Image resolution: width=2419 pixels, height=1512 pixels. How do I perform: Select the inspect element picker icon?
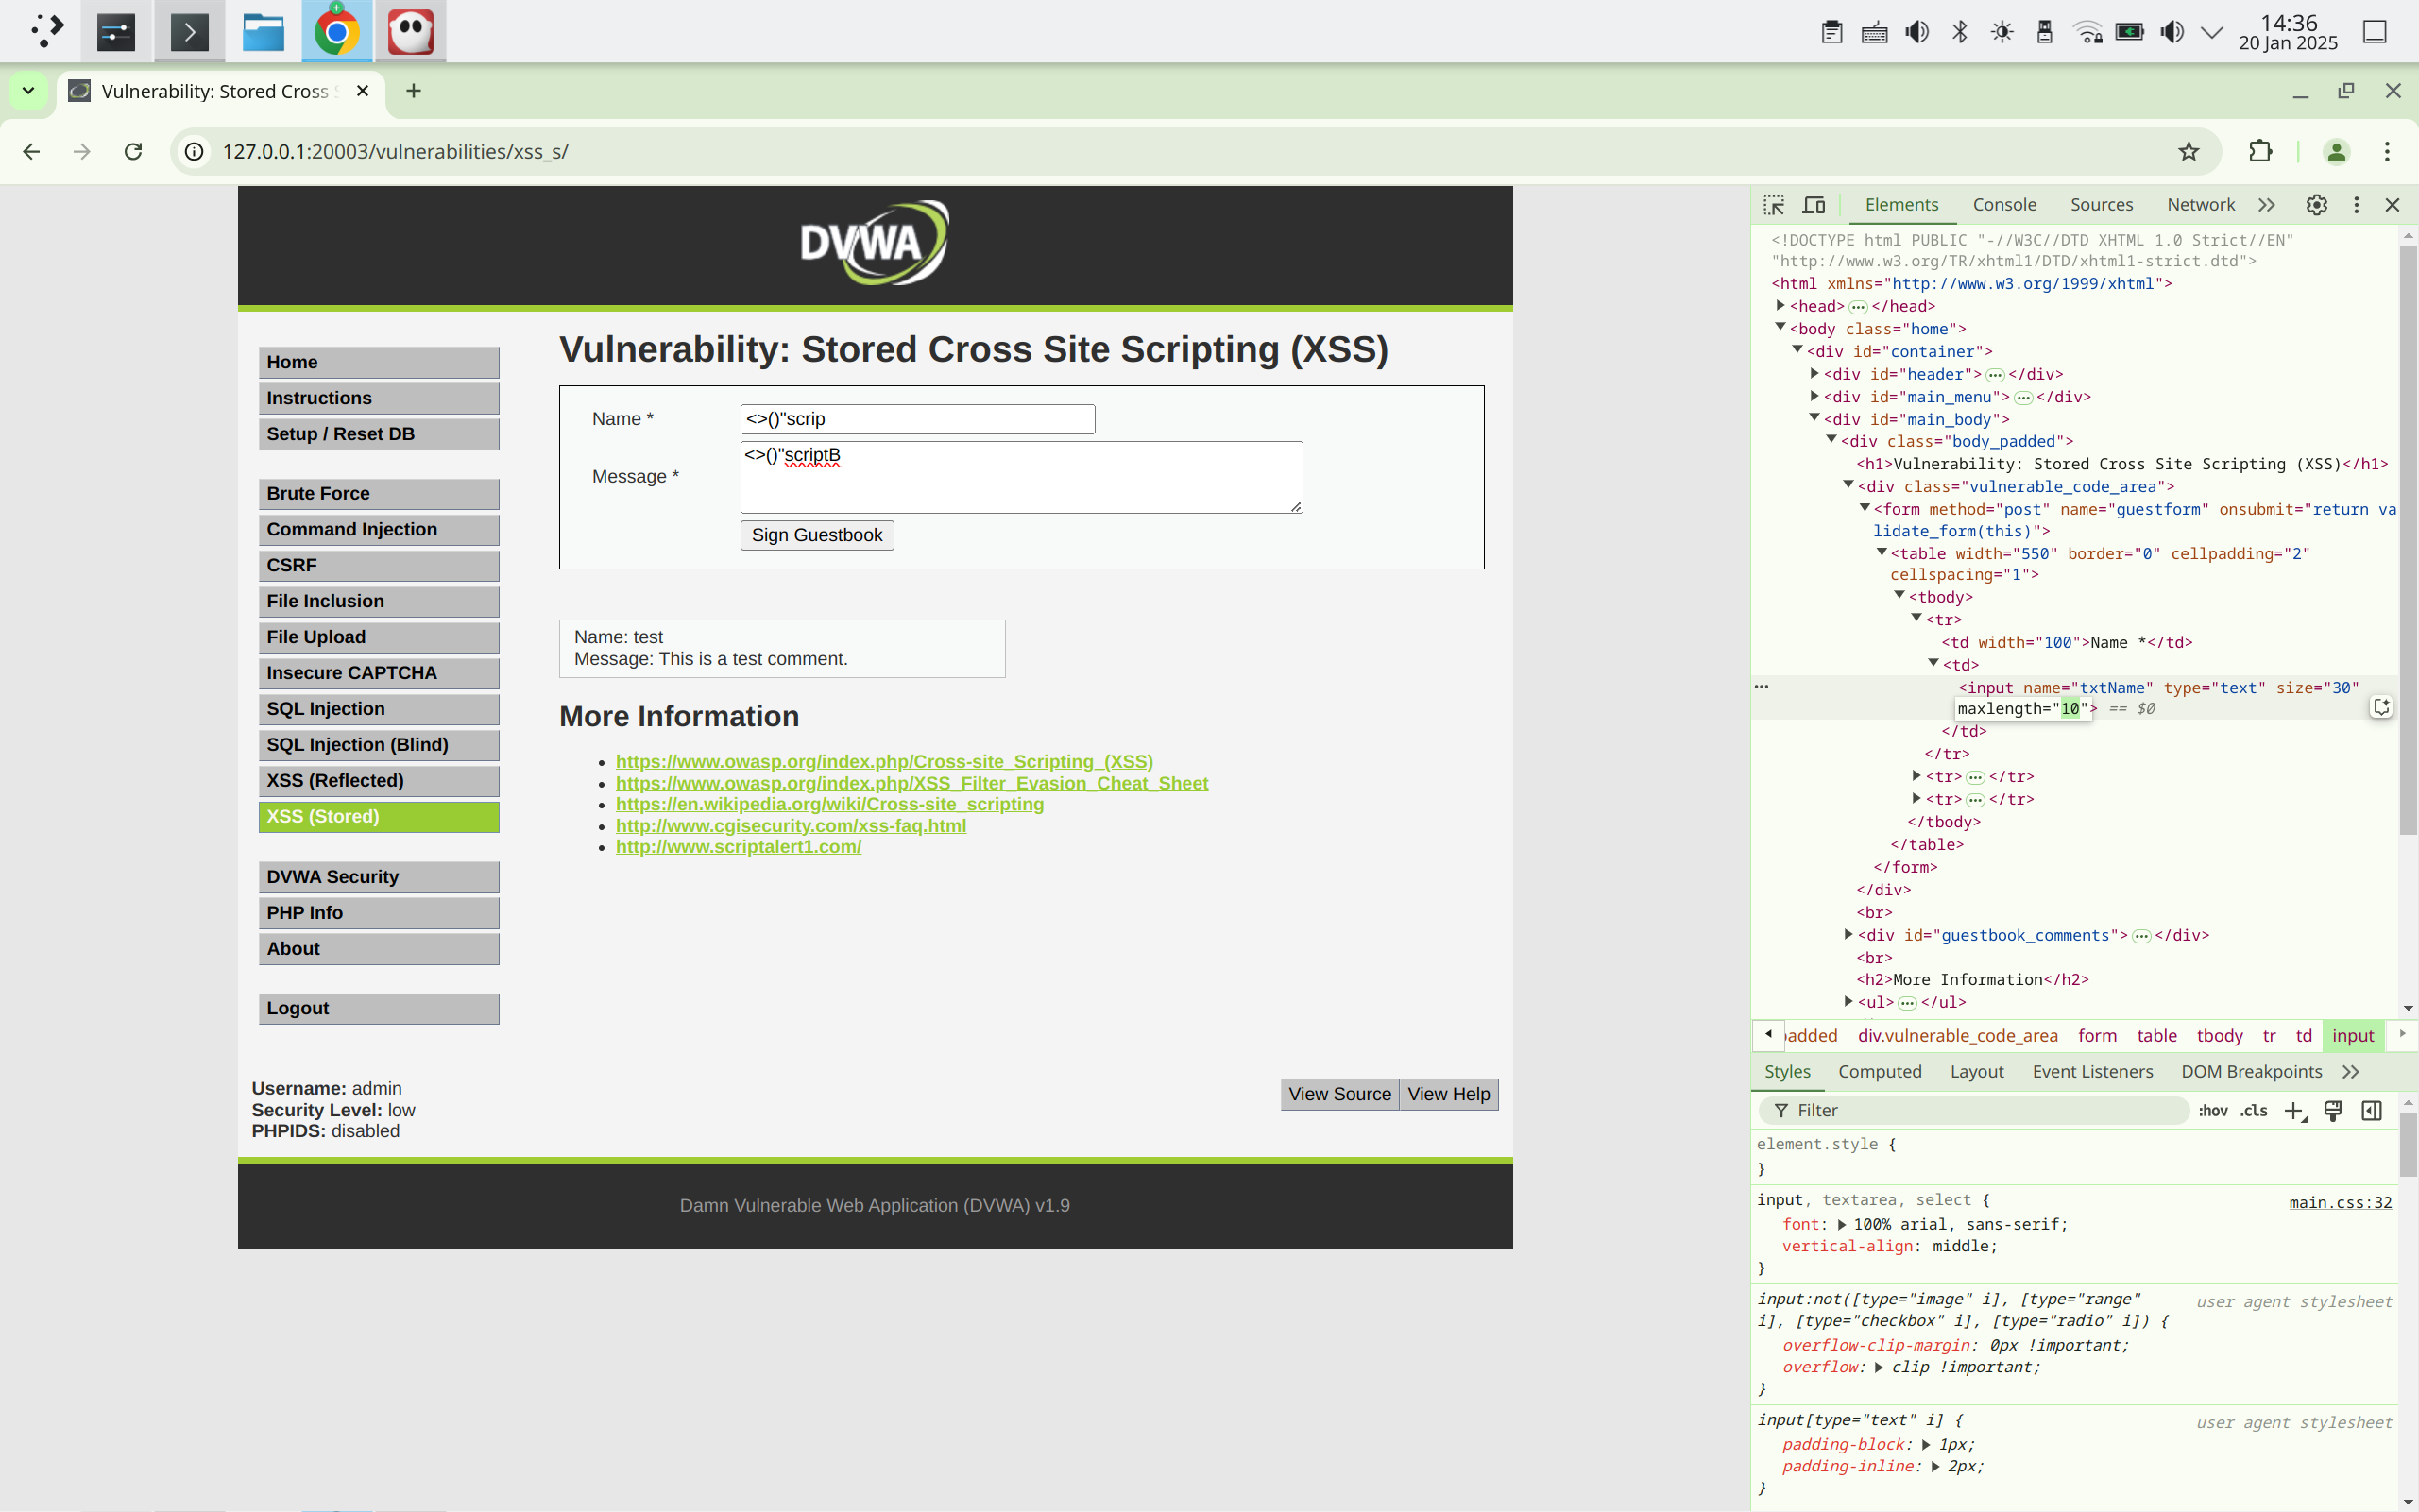pyautogui.click(x=1773, y=205)
